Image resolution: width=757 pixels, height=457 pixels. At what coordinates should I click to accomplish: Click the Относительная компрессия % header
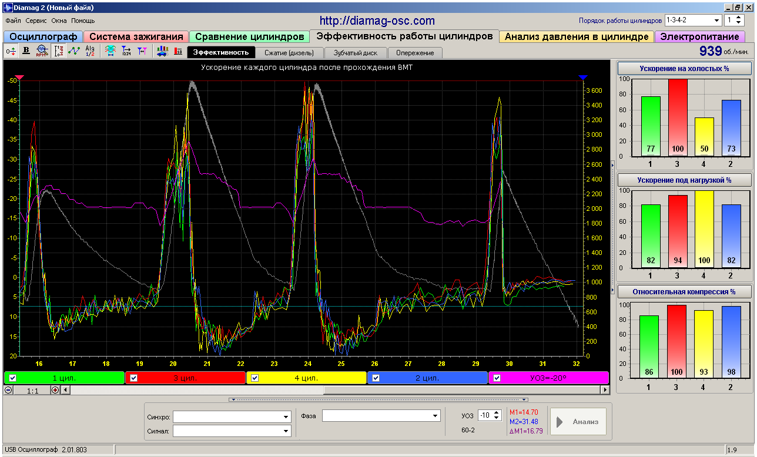[x=684, y=291]
